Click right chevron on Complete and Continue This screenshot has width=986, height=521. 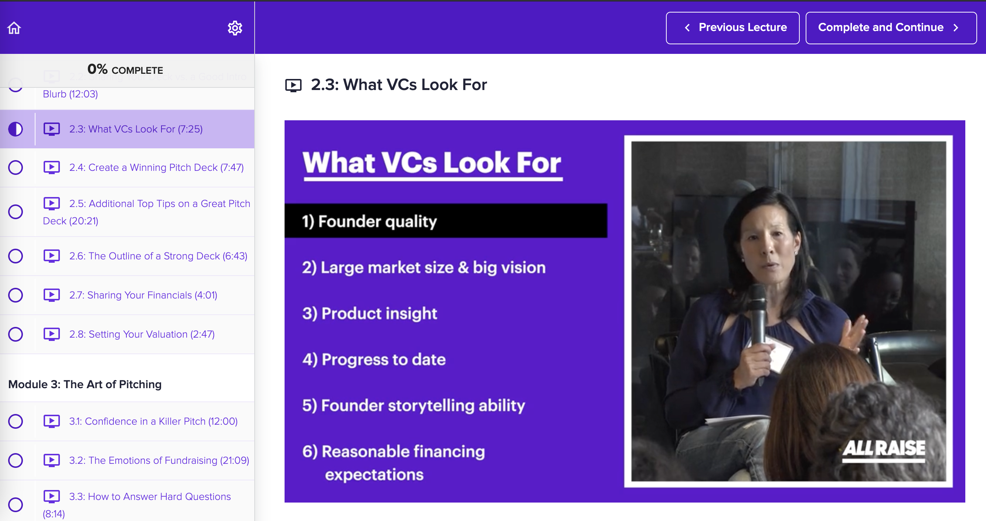[956, 28]
